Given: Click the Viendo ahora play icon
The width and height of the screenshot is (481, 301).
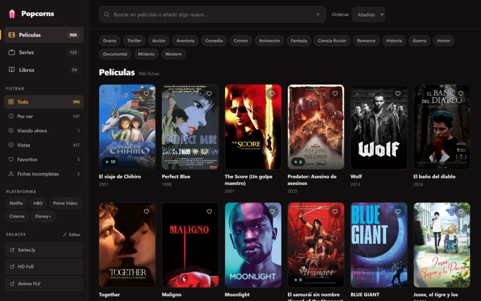Looking at the screenshot, I should [x=11, y=131].
